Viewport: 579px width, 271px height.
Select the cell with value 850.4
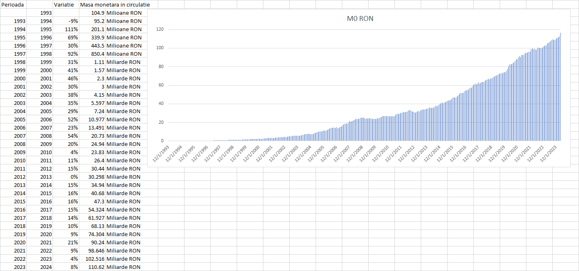[x=92, y=54]
